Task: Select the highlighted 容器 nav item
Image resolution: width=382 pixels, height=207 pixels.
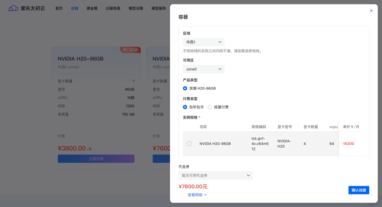Action: [x=74, y=8]
